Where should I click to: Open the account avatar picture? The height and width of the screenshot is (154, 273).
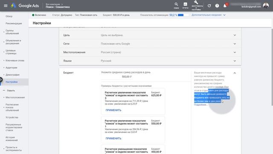tap(266, 6)
